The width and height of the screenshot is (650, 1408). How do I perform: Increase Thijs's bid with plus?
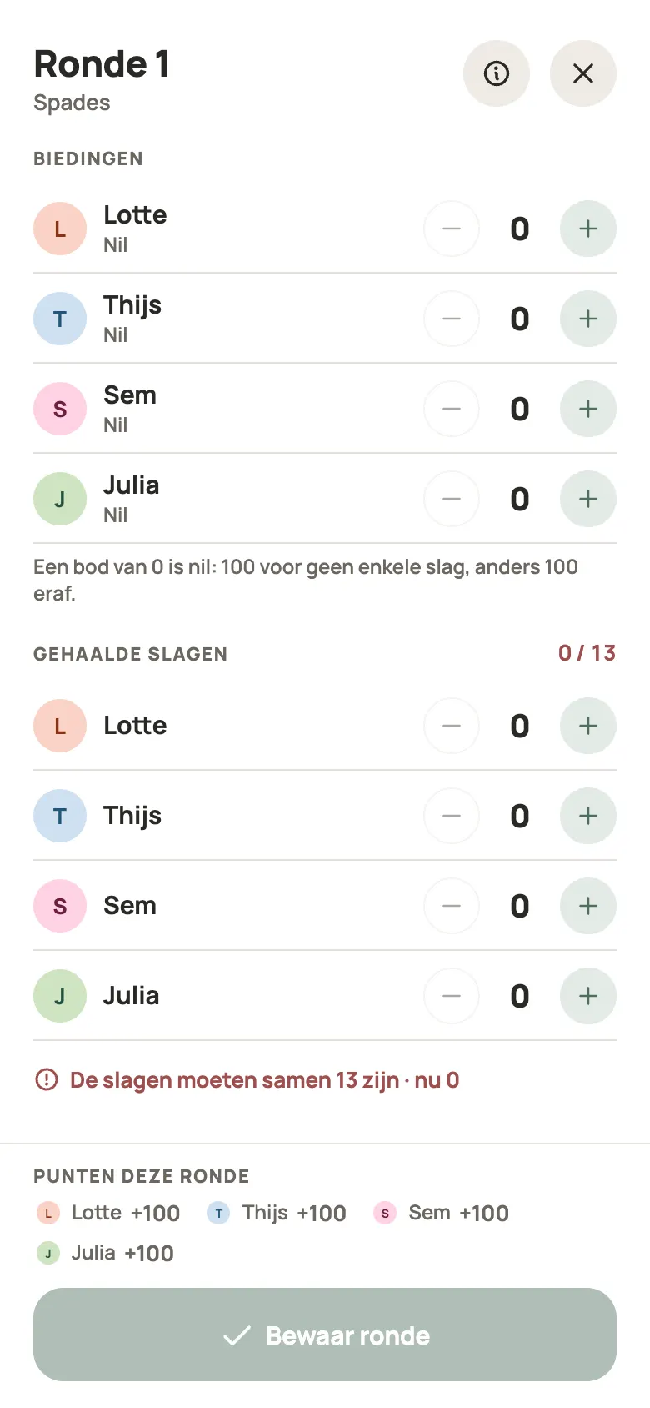(x=588, y=319)
